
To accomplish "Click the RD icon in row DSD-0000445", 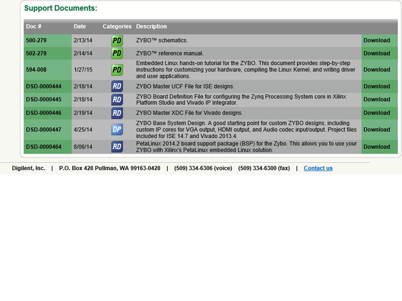I will pos(117,99).
